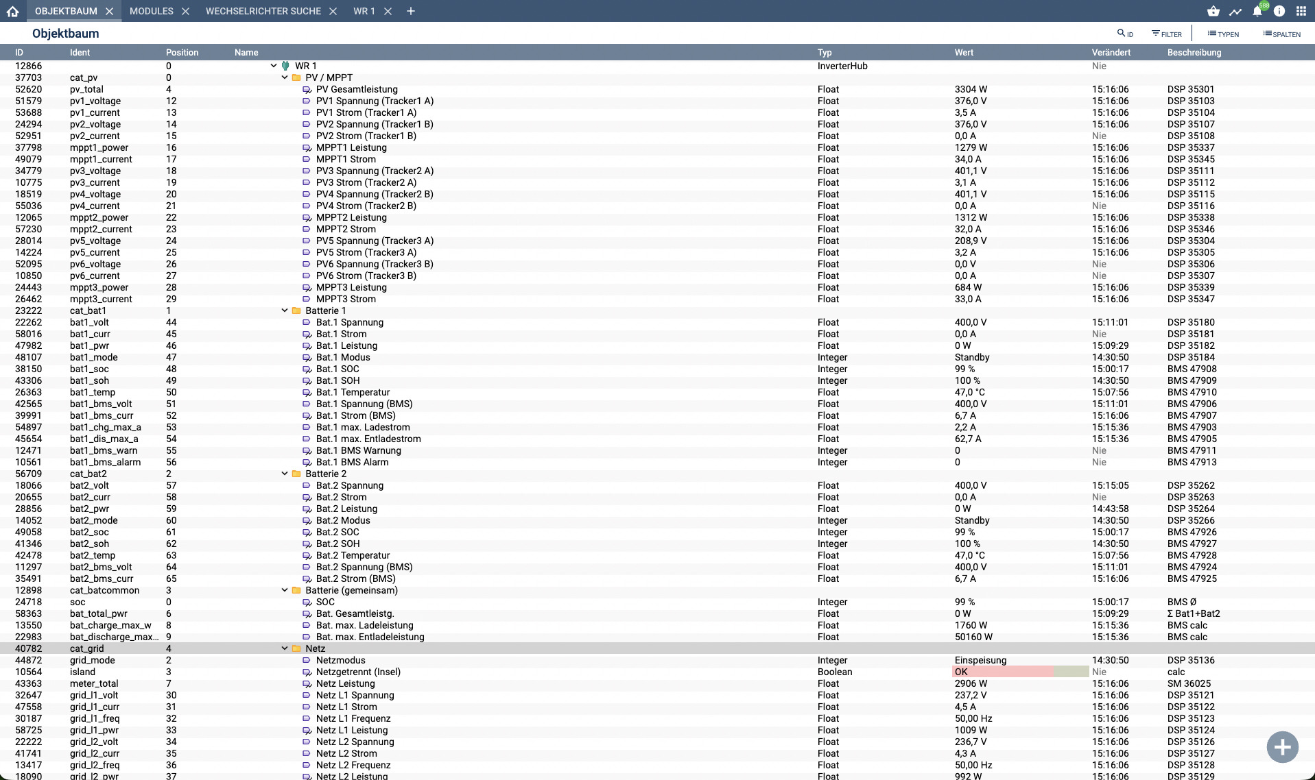
Task: Open the TYPEN list tool
Action: [1223, 34]
